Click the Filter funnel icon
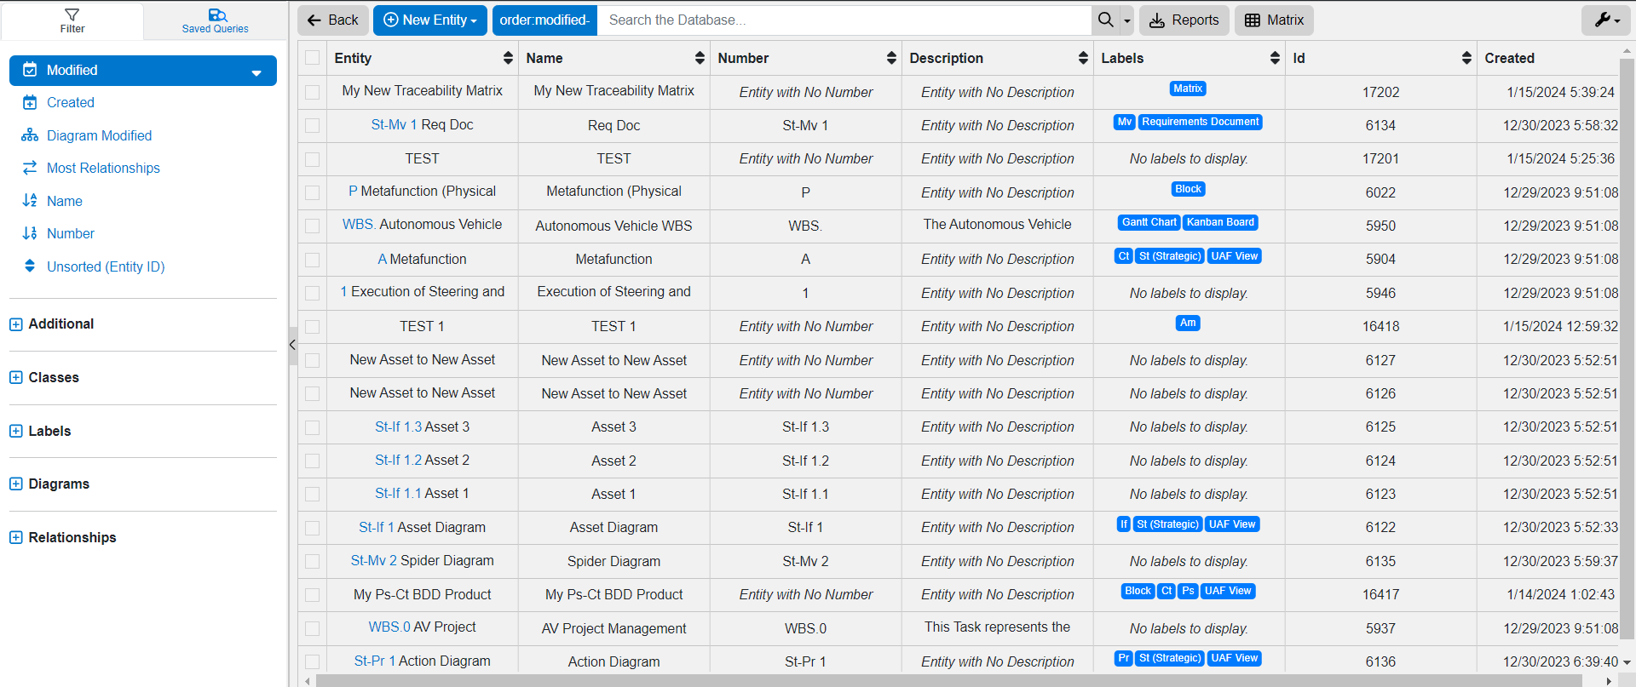The width and height of the screenshot is (1636, 687). [72, 14]
